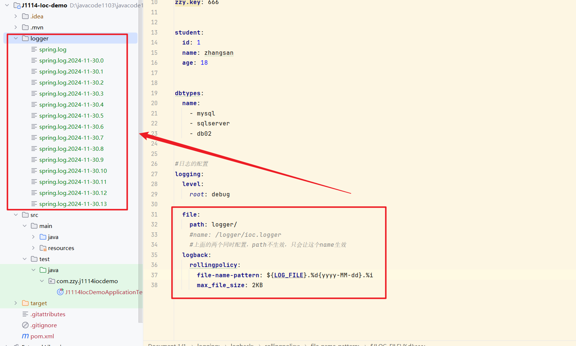Image resolution: width=576 pixels, height=346 pixels.
Task: Click the .gitattributes file icon
Action: (25, 314)
